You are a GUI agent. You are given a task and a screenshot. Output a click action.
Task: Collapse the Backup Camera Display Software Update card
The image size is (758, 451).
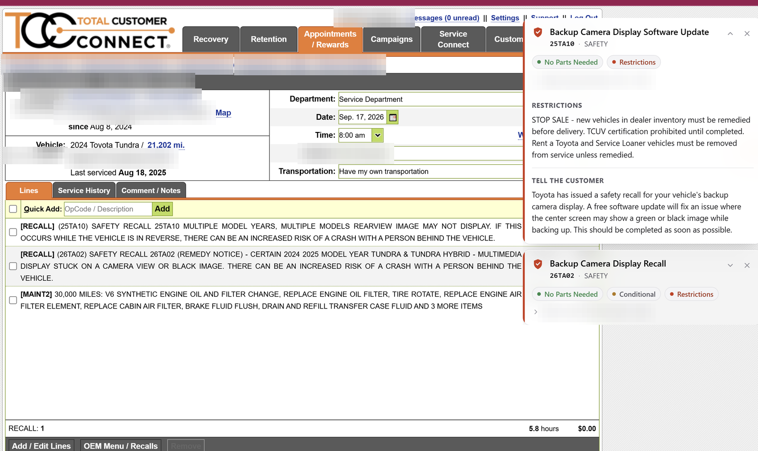tap(731, 34)
